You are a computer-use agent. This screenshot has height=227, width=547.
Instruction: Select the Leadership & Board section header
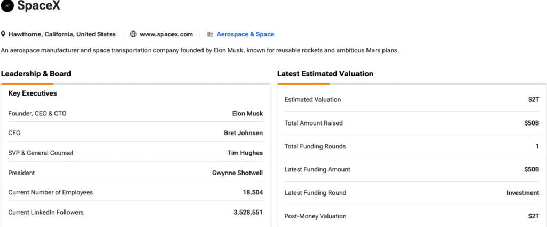36,74
